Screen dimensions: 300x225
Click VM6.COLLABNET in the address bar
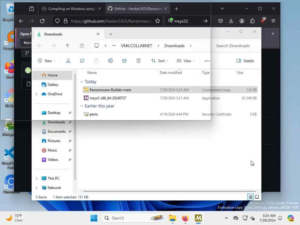point(137,46)
